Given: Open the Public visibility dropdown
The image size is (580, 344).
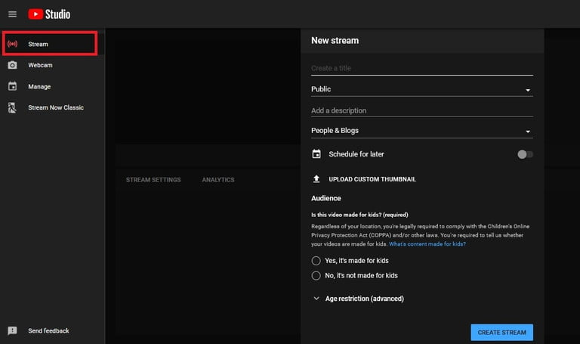Looking at the screenshot, I should (422, 89).
